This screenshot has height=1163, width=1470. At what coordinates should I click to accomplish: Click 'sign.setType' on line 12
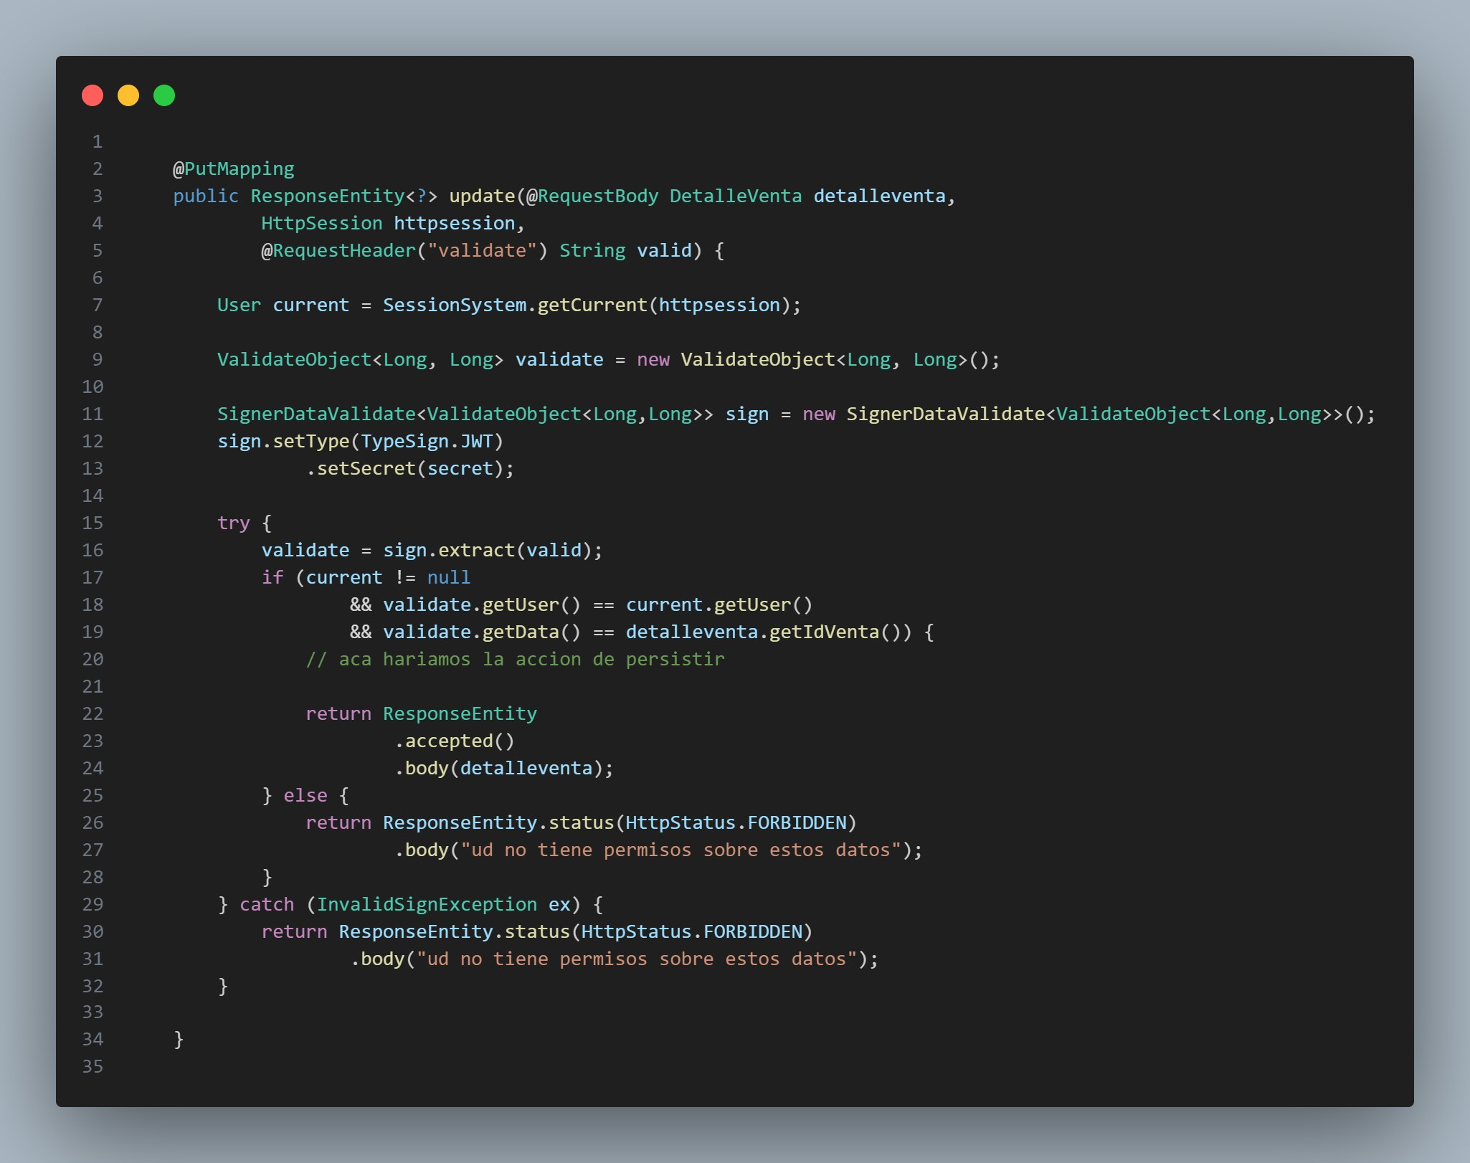pyautogui.click(x=283, y=442)
